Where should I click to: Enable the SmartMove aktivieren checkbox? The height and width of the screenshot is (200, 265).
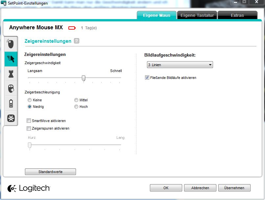click(29, 121)
